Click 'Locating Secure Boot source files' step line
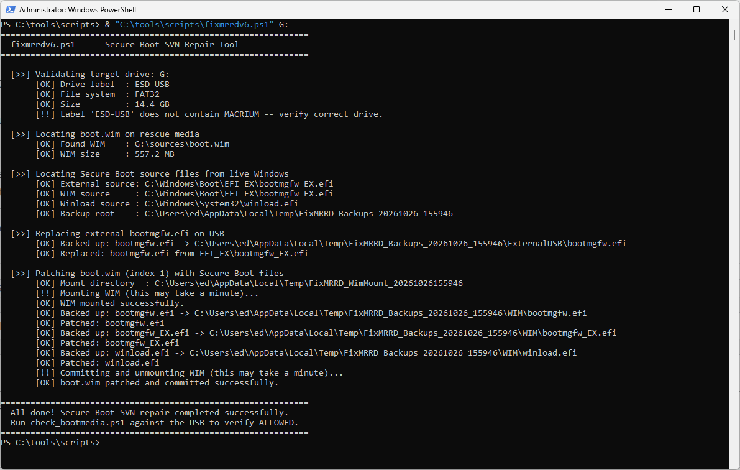Viewport: 740px width, 470px height. [150, 173]
